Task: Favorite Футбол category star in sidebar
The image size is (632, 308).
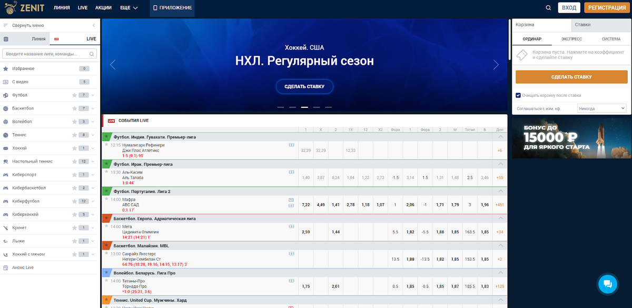Action: click(x=74, y=95)
